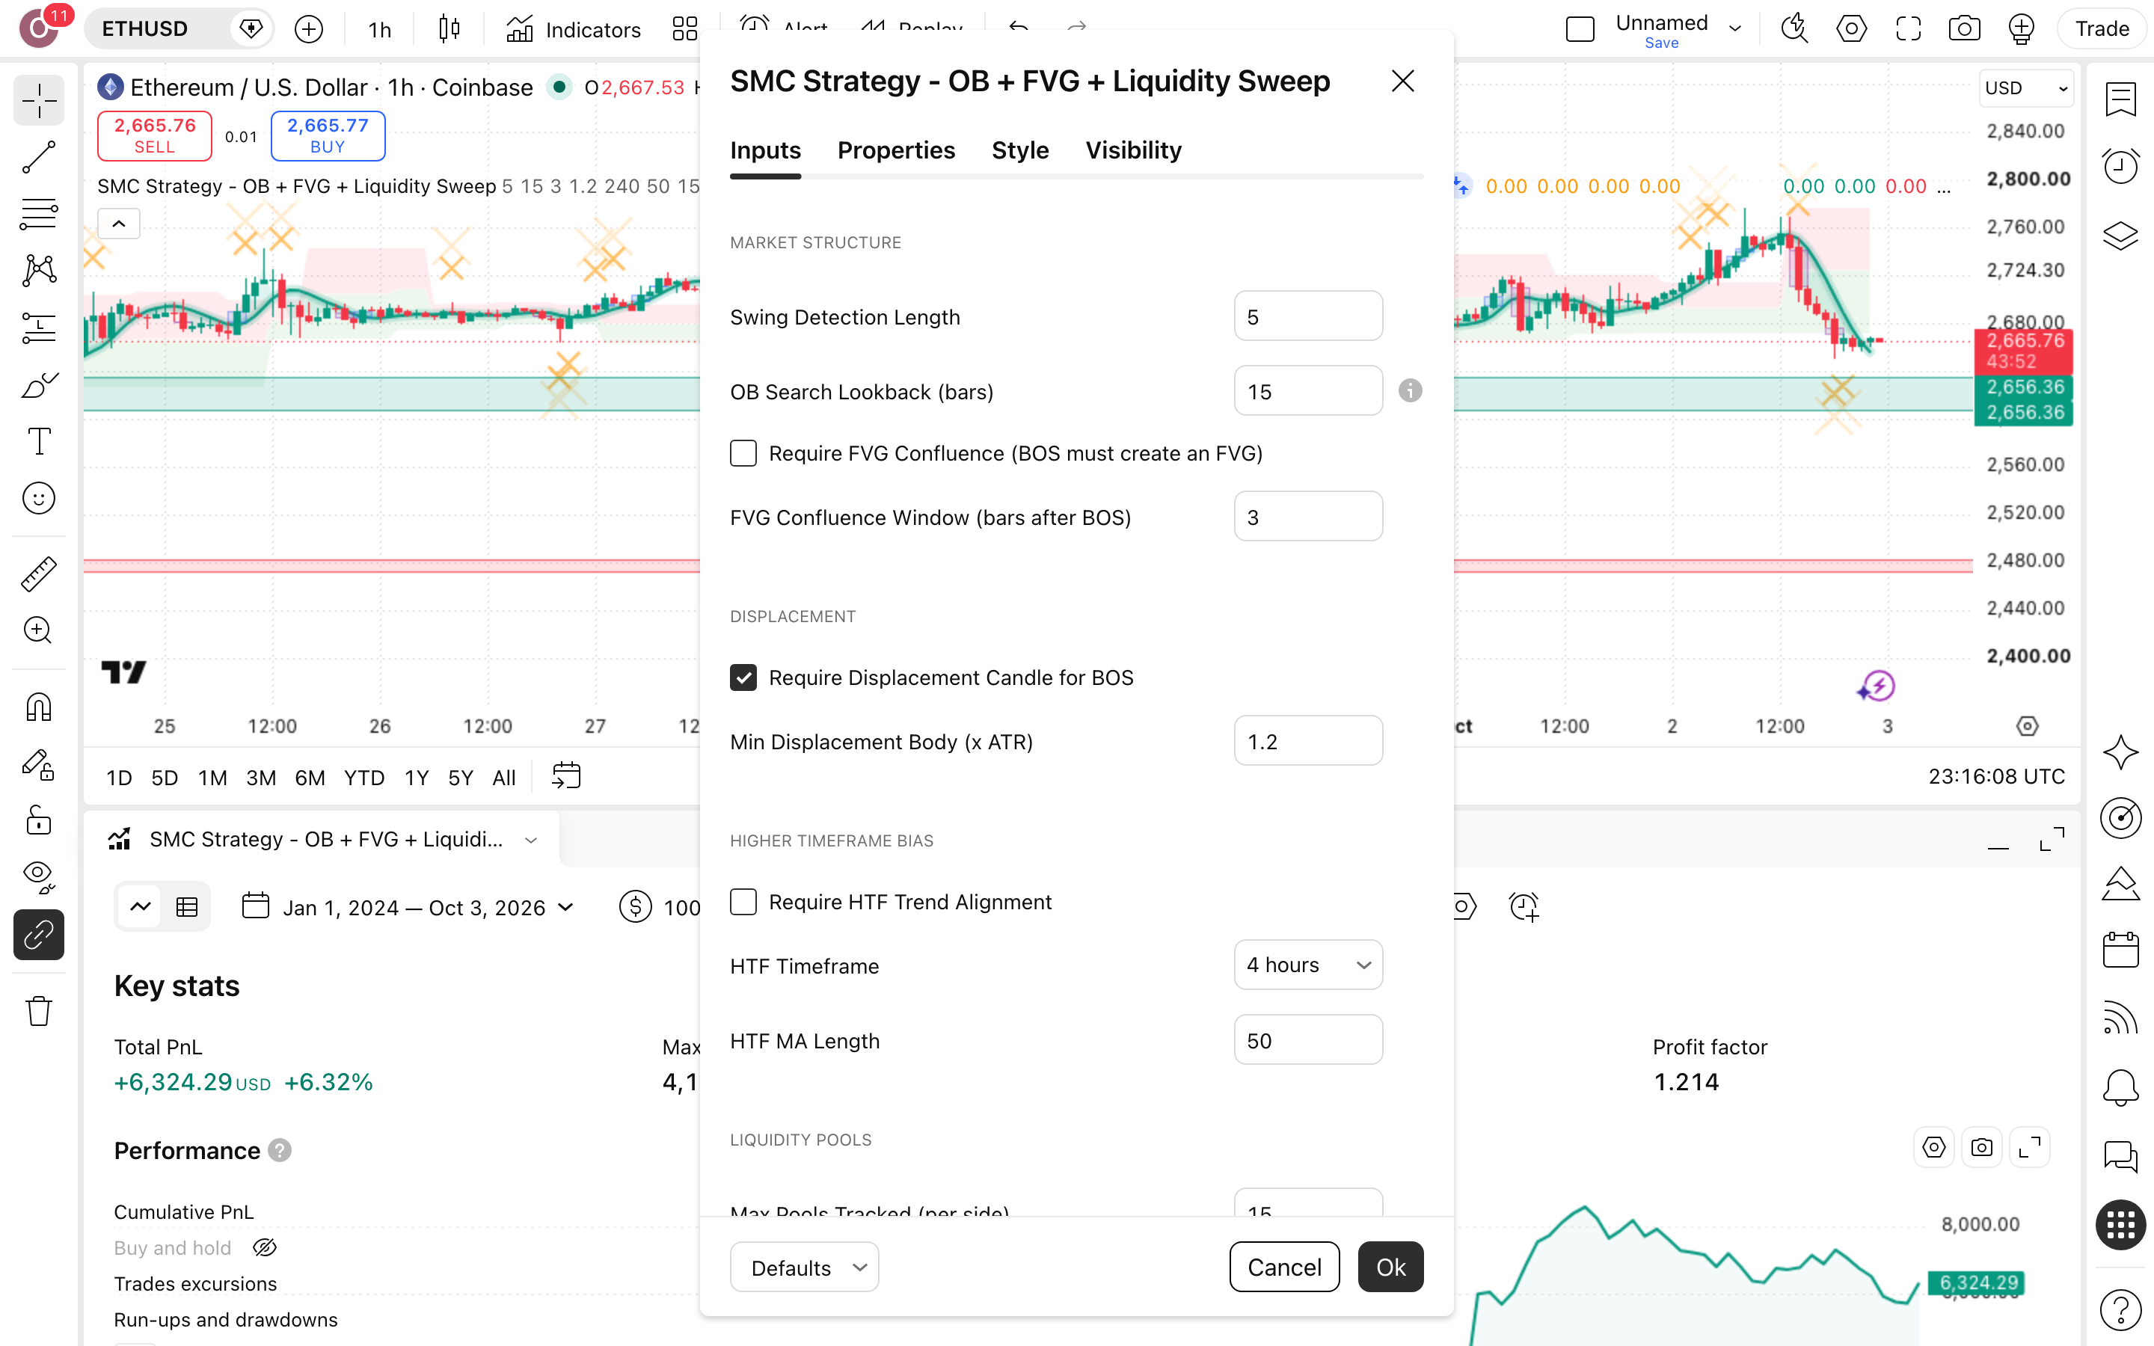This screenshot has height=1346, width=2154.
Task: Delete drawings with trash icon
Action: [x=38, y=1011]
